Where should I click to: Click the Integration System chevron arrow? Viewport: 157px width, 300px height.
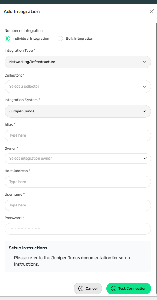pos(144,111)
